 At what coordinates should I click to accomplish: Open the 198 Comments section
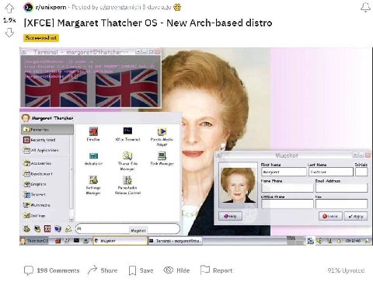(52, 270)
